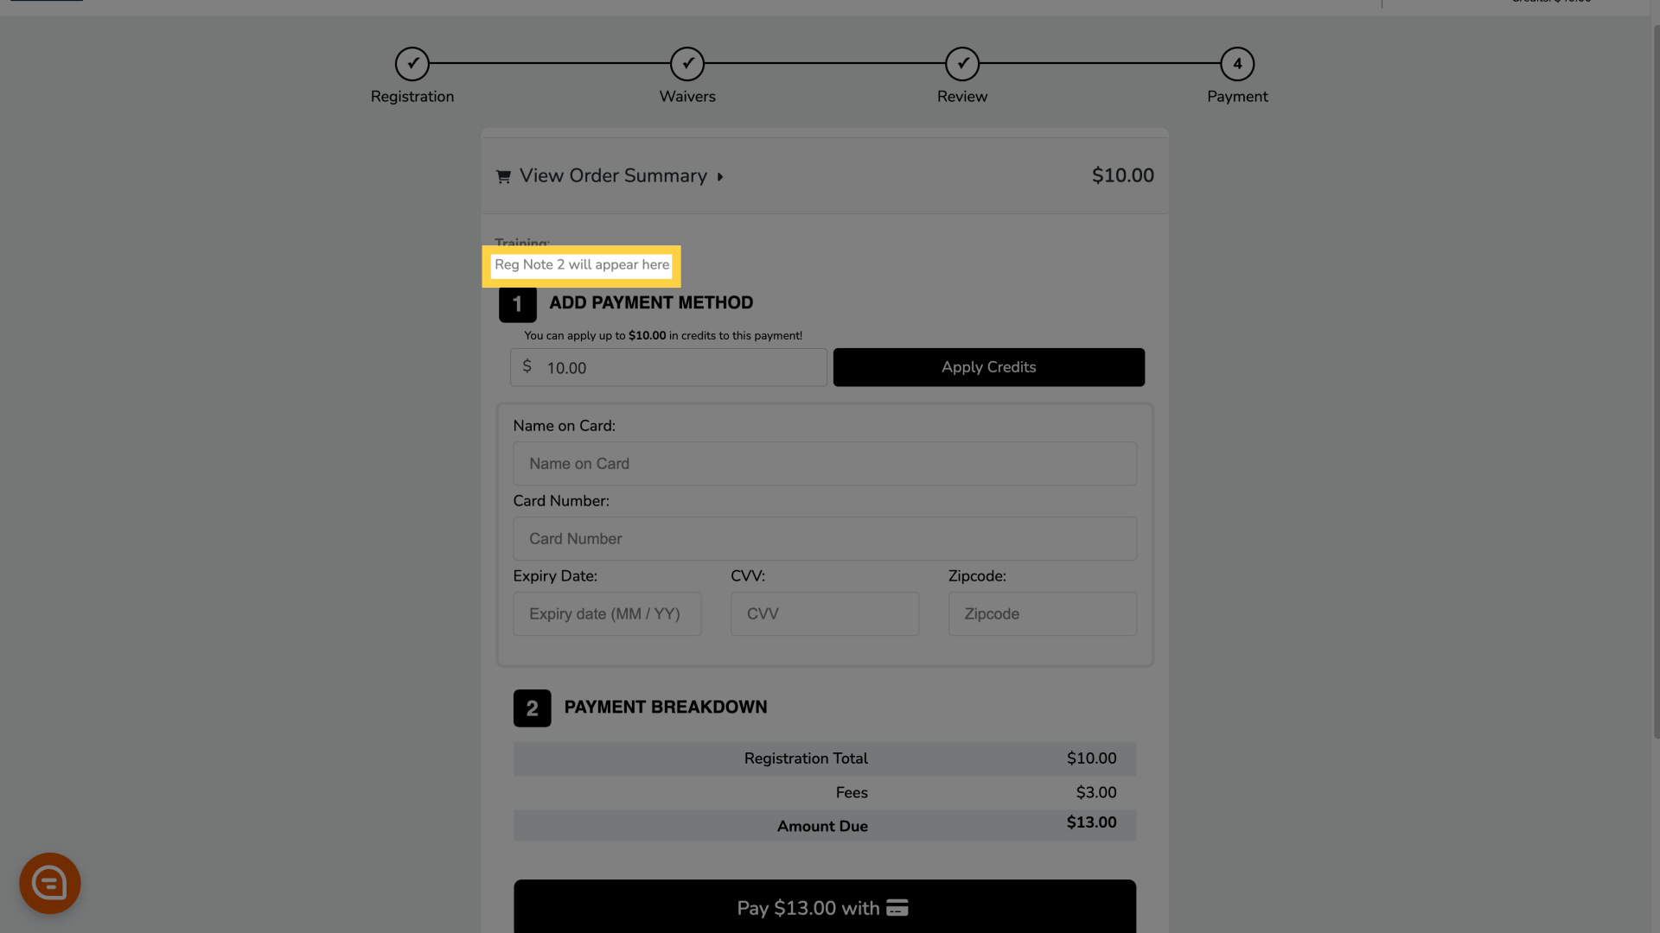Click the Review completed checkmark
The image size is (1660, 933).
pyautogui.click(x=962, y=63)
